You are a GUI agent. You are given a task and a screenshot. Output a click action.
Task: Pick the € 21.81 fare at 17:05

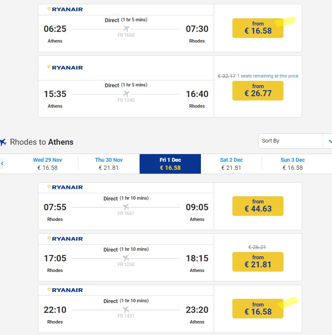pos(258,261)
